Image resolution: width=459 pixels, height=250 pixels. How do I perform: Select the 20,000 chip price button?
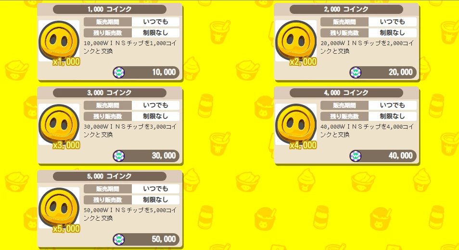pos(383,72)
